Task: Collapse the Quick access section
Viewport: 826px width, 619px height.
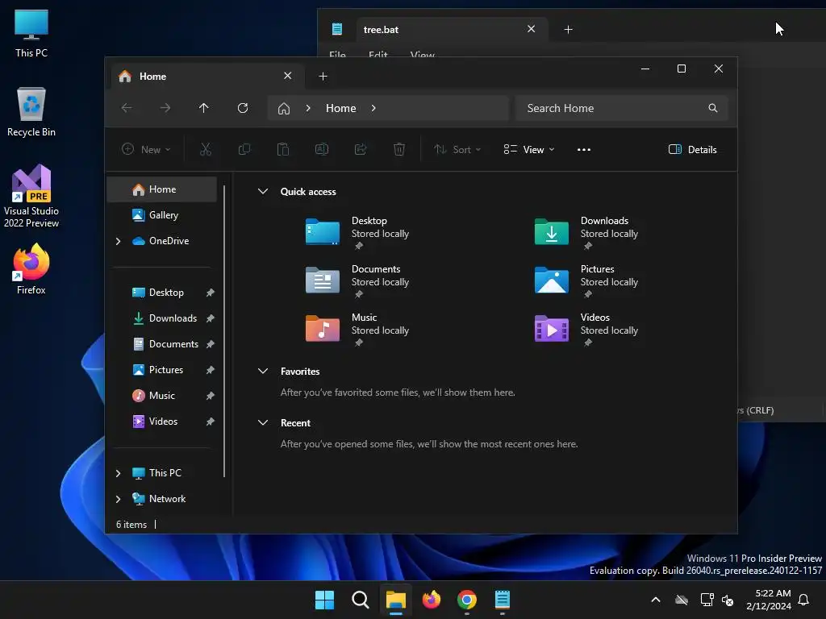Action: pos(263,192)
